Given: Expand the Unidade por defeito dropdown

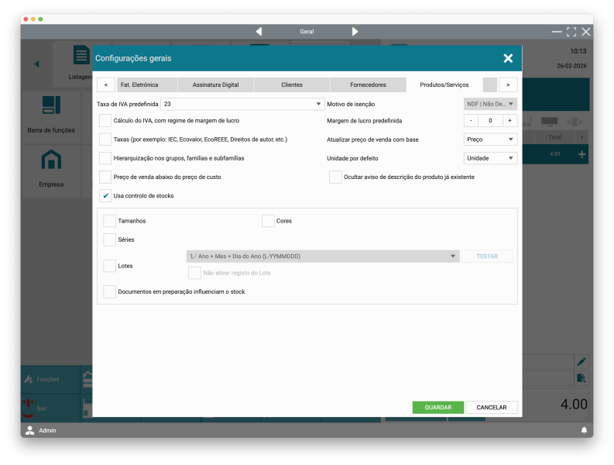Looking at the screenshot, I should [x=490, y=158].
